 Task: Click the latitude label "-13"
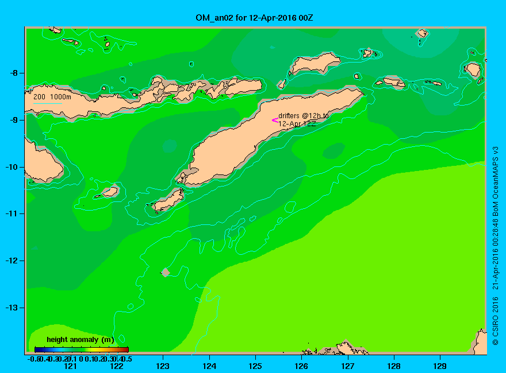11,308
